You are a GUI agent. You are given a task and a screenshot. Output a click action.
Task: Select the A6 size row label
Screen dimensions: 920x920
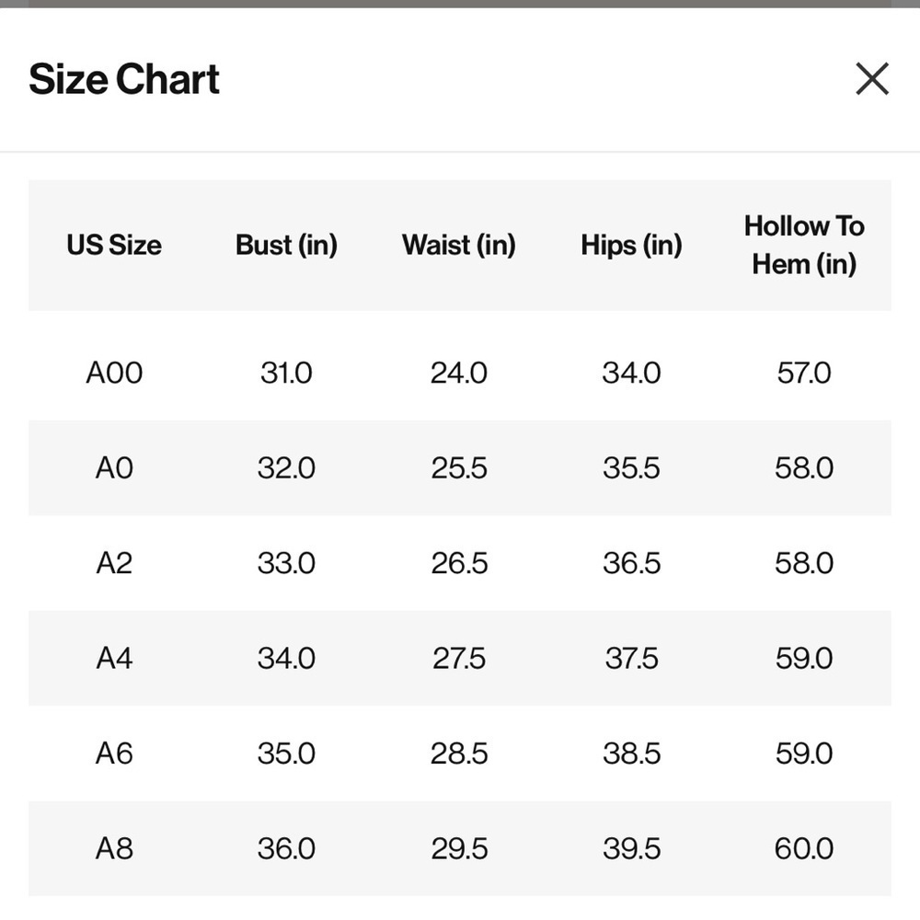[114, 753]
